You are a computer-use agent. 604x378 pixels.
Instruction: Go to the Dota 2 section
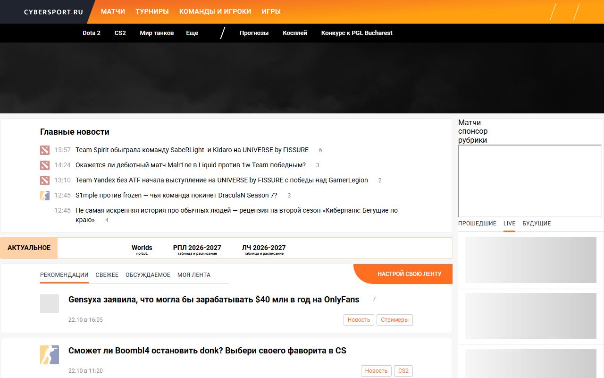click(92, 33)
